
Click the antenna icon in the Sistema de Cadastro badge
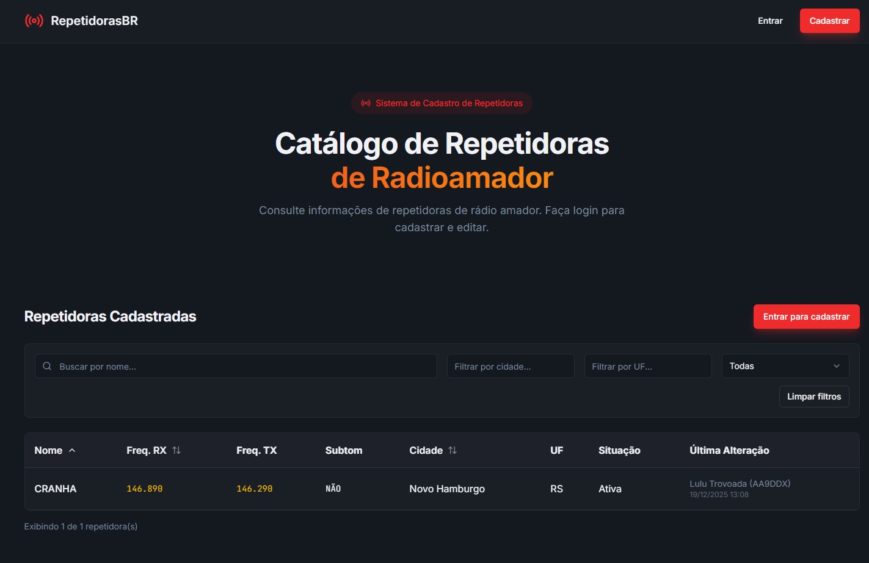(x=365, y=102)
